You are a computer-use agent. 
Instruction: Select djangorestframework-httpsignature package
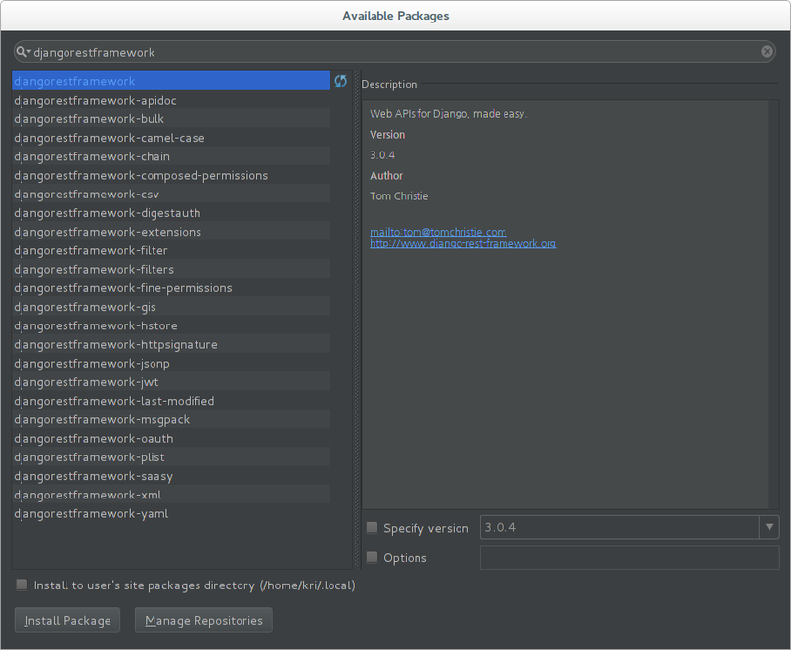click(170, 344)
